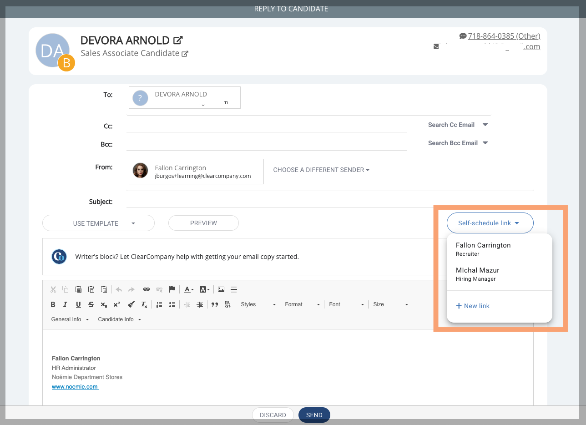Screen dimensions: 586x425
Task: Insert a horizontal line
Action: 234,289
